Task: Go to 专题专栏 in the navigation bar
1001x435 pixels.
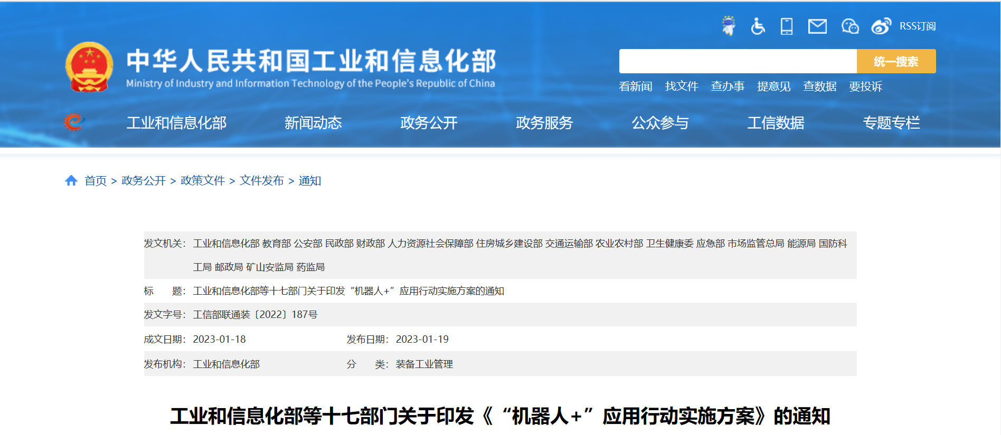Action: coord(891,123)
